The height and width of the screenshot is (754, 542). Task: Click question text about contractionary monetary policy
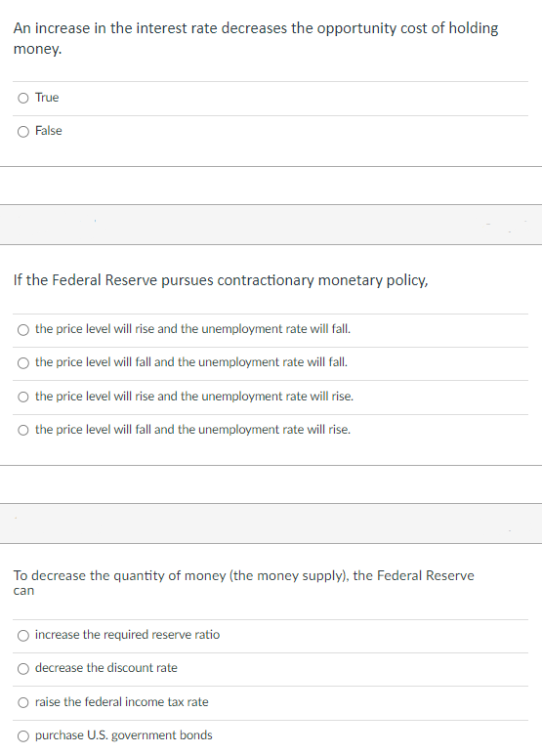pos(221,280)
